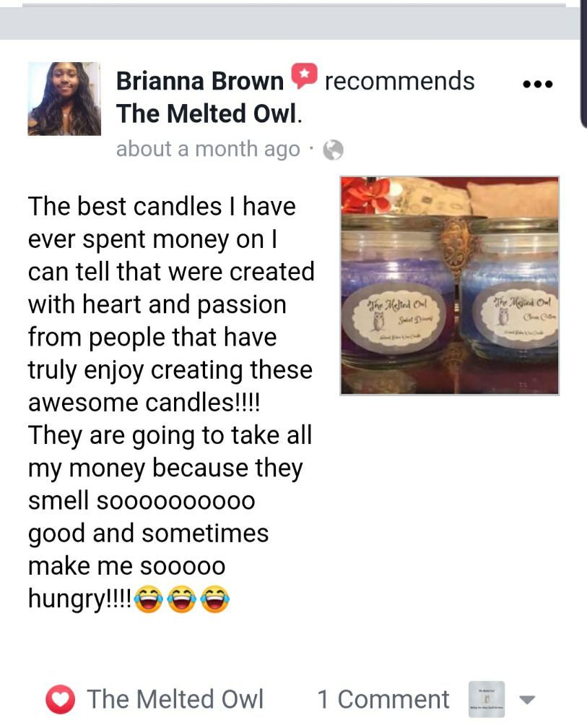Open the three-dot post options menu
This screenshot has width=587, height=723.
(x=538, y=85)
